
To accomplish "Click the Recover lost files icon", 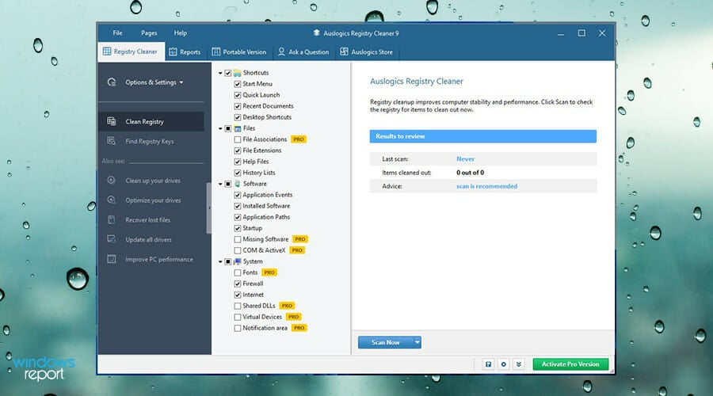I will pos(112,219).
